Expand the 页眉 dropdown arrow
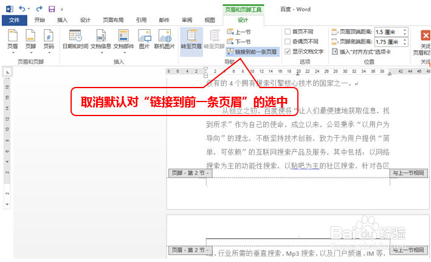 (x=13, y=52)
